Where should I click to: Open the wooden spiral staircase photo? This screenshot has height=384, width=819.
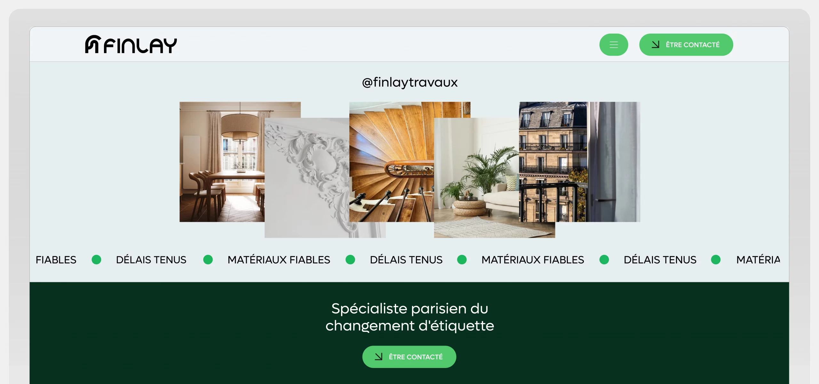(x=392, y=162)
